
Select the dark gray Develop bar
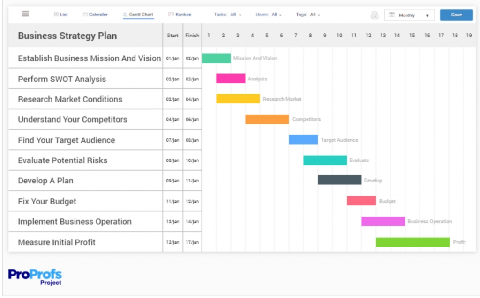[339, 180]
